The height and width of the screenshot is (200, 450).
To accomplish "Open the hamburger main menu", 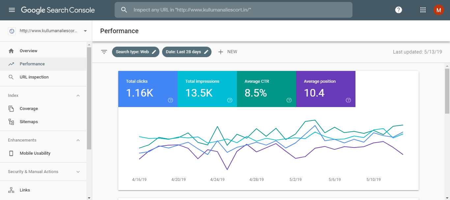I will coord(12,10).
